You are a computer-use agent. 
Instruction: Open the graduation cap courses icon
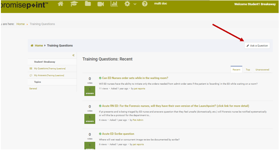pos(74,4)
